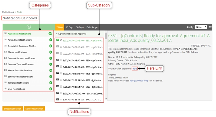Open the record via the here link

coord(135,69)
